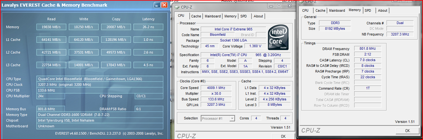Click the L3 Cache Read value 22754 MB/s
Screen dimensions: 423x140
(51, 65)
